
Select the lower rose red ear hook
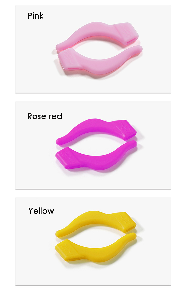[x=96, y=156]
